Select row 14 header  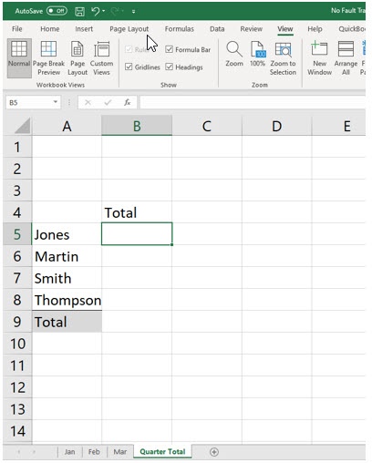point(17,431)
